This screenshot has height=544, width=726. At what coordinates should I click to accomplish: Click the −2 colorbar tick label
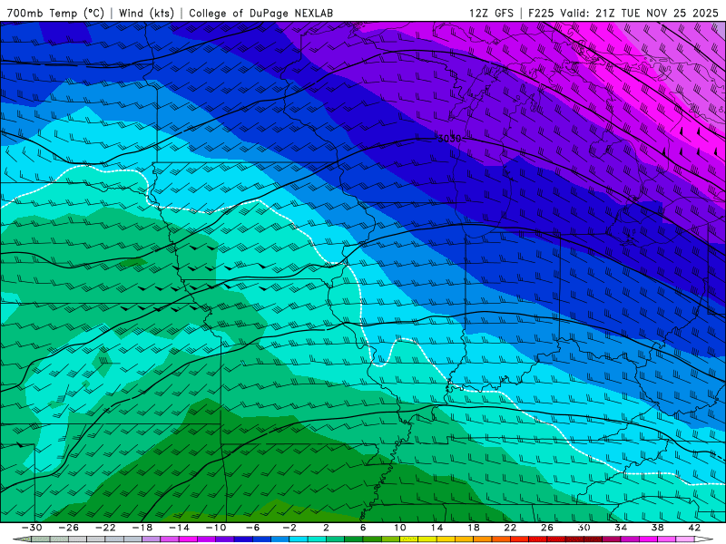coord(289,528)
